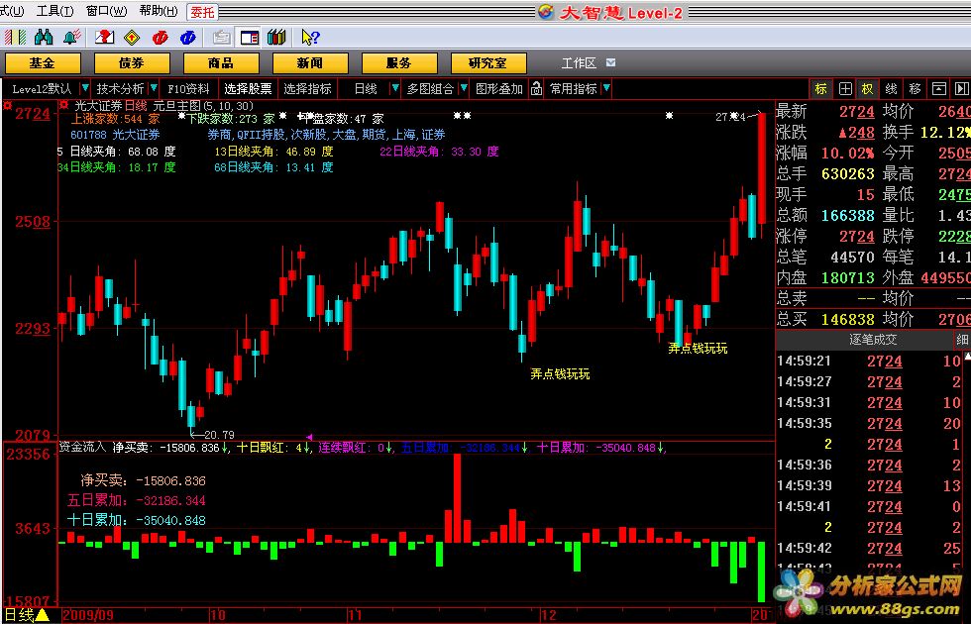Click the padlock icon beside 图形叠加

(536, 89)
